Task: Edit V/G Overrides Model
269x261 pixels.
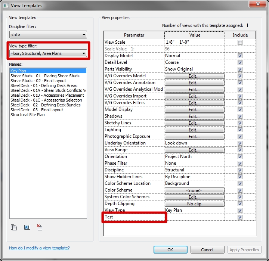Action: click(x=194, y=76)
